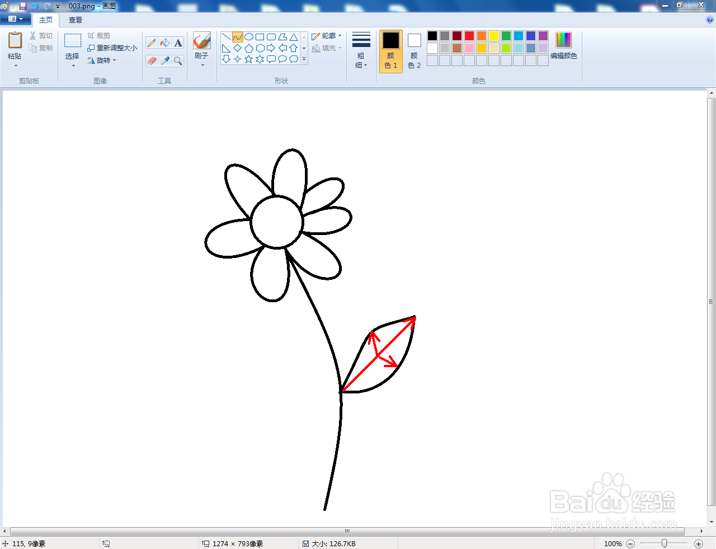Open the Quick Access Toolbar customize arrow
This screenshot has height=549, width=716.
[58, 6]
